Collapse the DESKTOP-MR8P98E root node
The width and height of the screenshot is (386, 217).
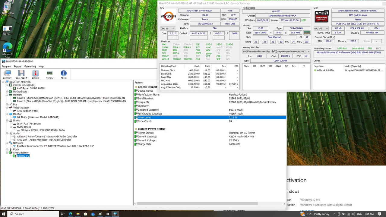(x=3, y=82)
